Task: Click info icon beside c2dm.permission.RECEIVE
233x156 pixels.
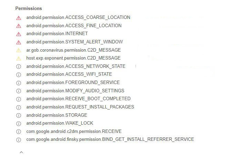Action: click(19, 132)
